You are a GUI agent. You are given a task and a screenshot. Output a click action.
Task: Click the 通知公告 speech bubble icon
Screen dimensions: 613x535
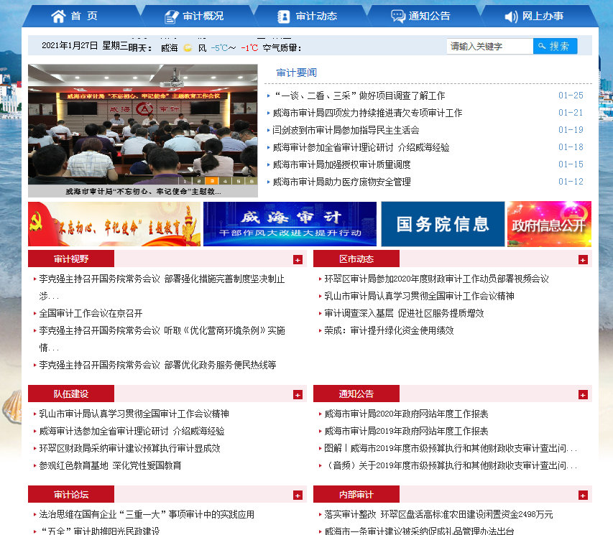coord(397,16)
